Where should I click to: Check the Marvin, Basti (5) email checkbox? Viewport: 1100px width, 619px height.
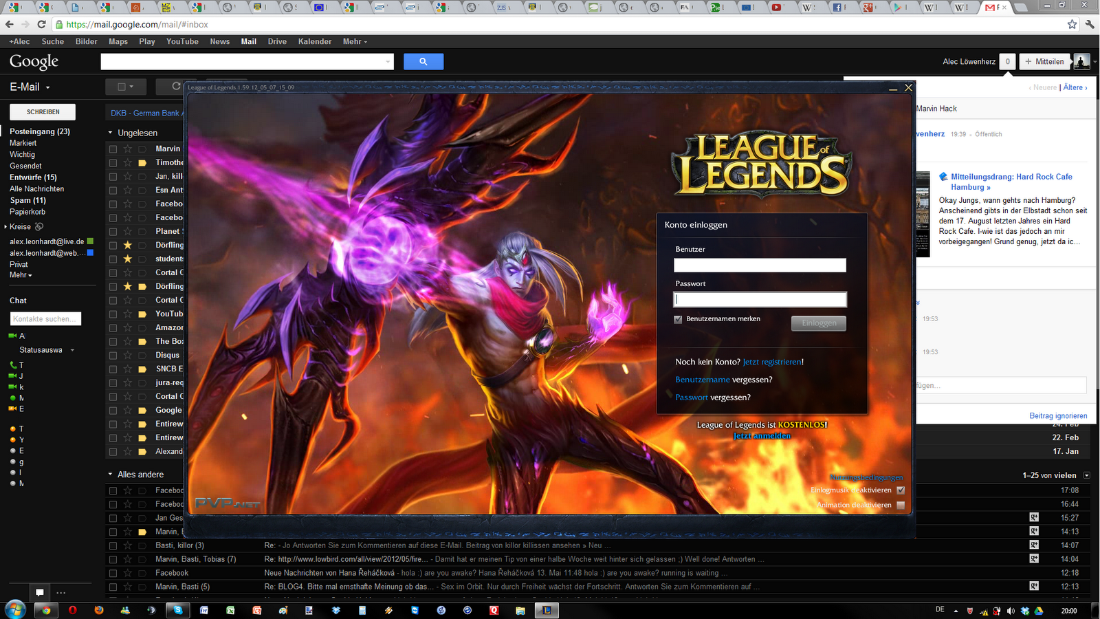coord(113,587)
